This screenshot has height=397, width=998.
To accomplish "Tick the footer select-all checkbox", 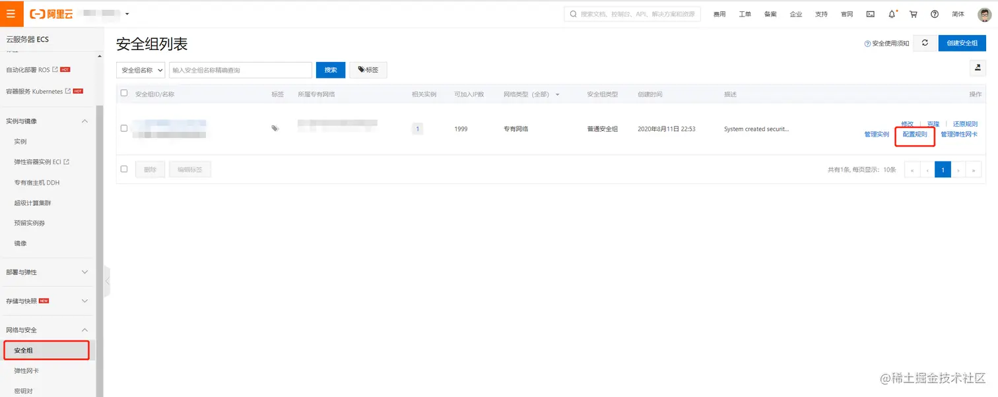I will (x=124, y=169).
